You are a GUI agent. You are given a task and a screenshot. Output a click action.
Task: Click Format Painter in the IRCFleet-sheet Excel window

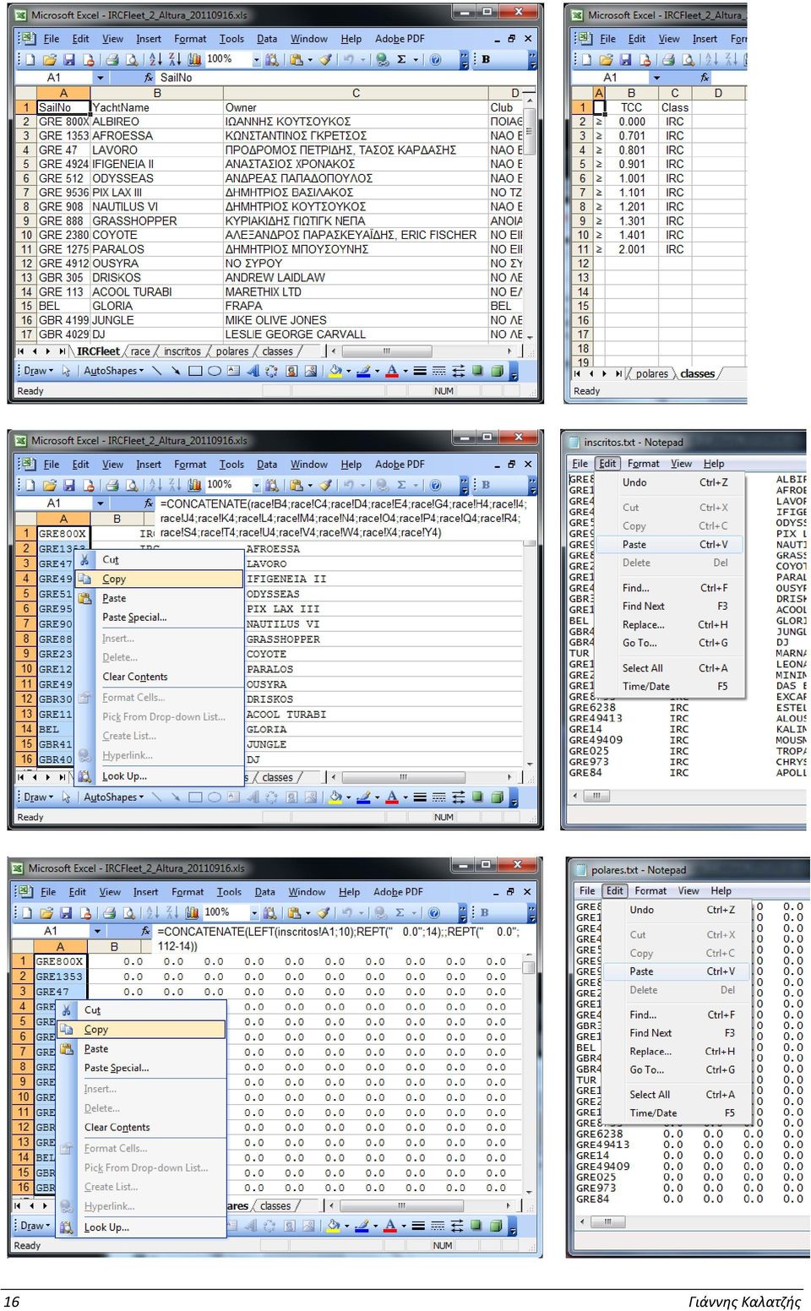click(325, 60)
